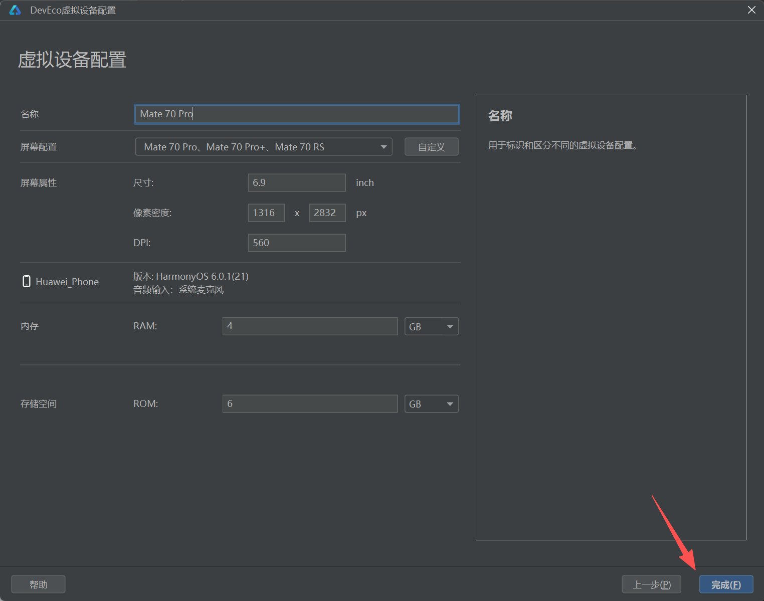Click the 版本: HarmonyOS 6.0.1(21) text
This screenshot has width=764, height=601.
[x=191, y=276]
